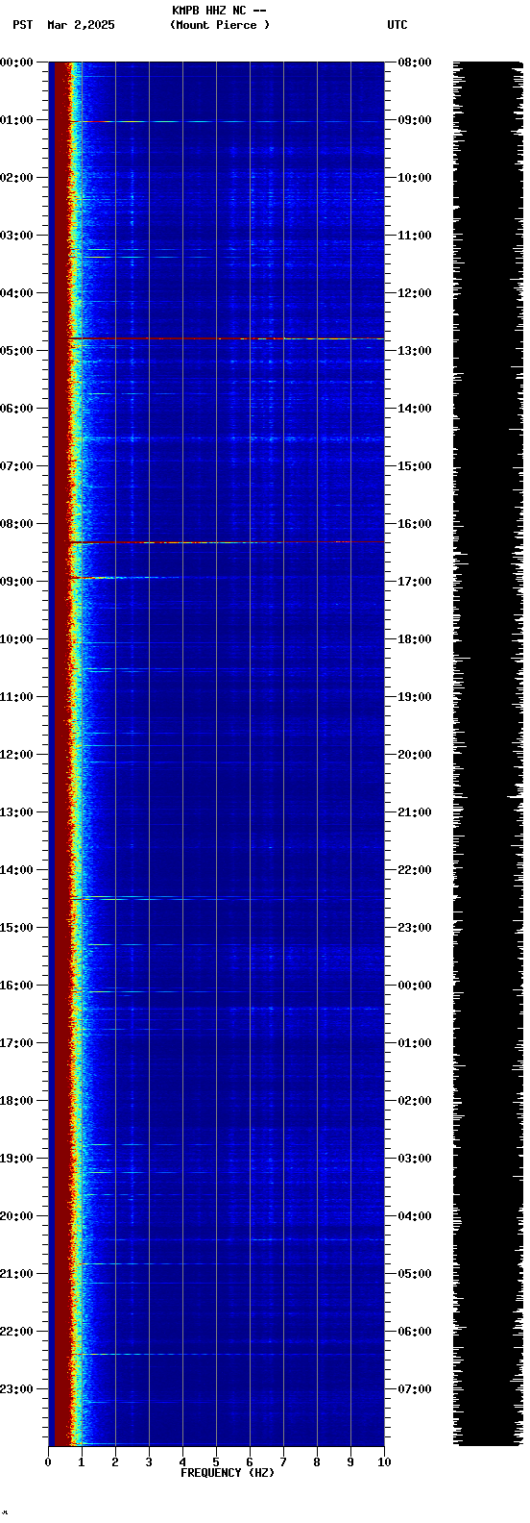Click the PST '18:00' time label
This screenshot has width=530, height=1523.
(16, 1101)
